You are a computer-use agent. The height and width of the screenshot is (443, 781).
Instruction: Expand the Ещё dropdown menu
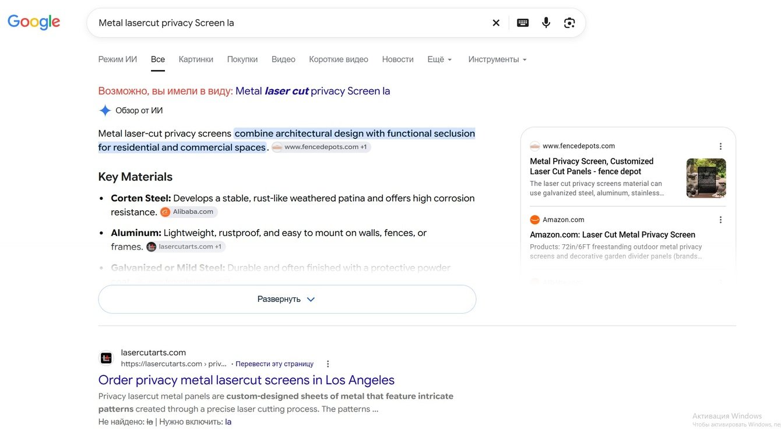439,59
